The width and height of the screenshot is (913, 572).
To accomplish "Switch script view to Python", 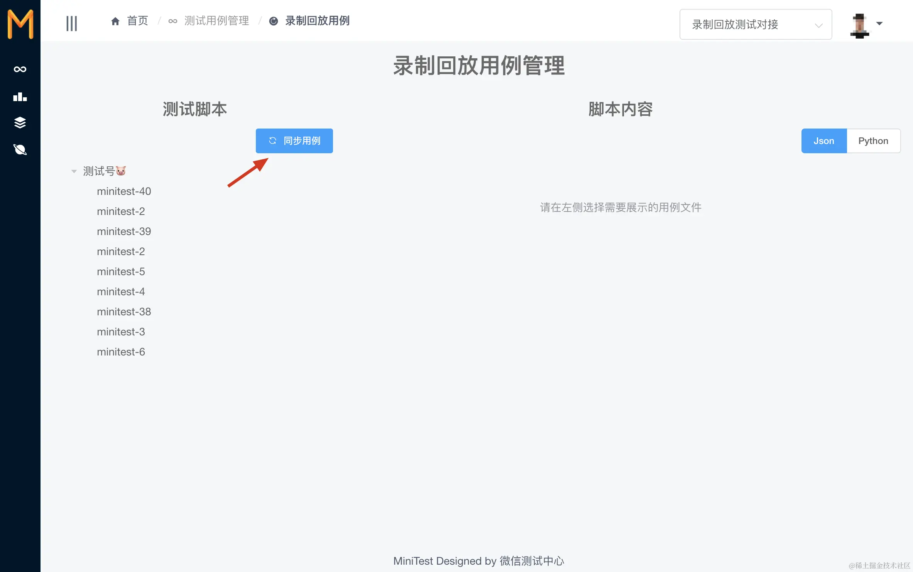I will coord(873,141).
